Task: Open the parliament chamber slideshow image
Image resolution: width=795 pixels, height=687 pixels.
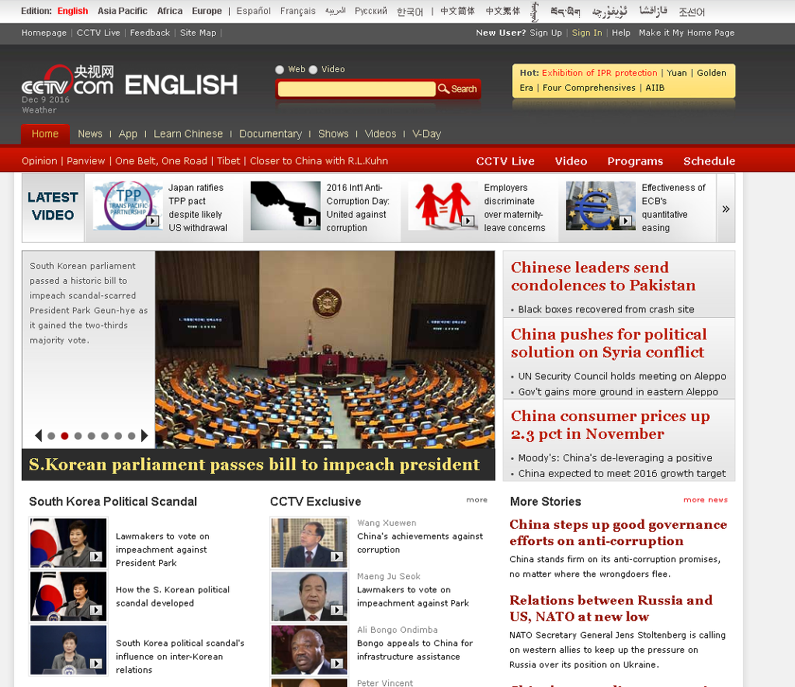Action: [325, 350]
